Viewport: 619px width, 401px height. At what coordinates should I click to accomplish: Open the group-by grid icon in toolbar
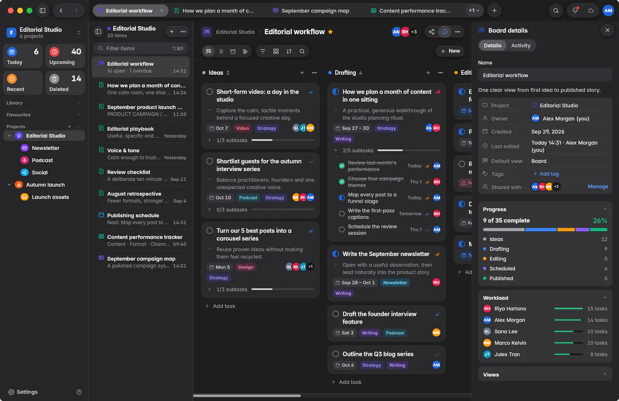pos(276,51)
